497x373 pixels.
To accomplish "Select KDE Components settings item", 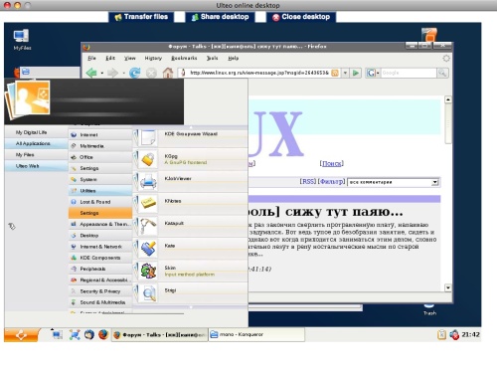I will [100, 258].
